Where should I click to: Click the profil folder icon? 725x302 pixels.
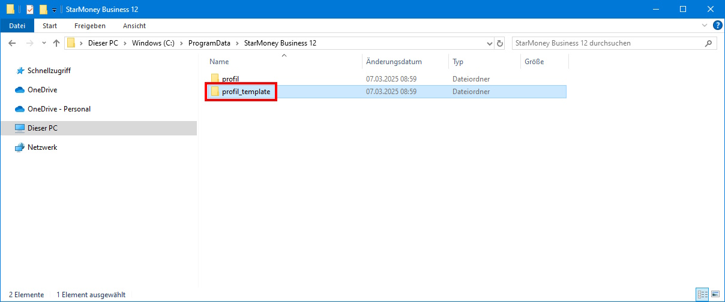tap(215, 78)
